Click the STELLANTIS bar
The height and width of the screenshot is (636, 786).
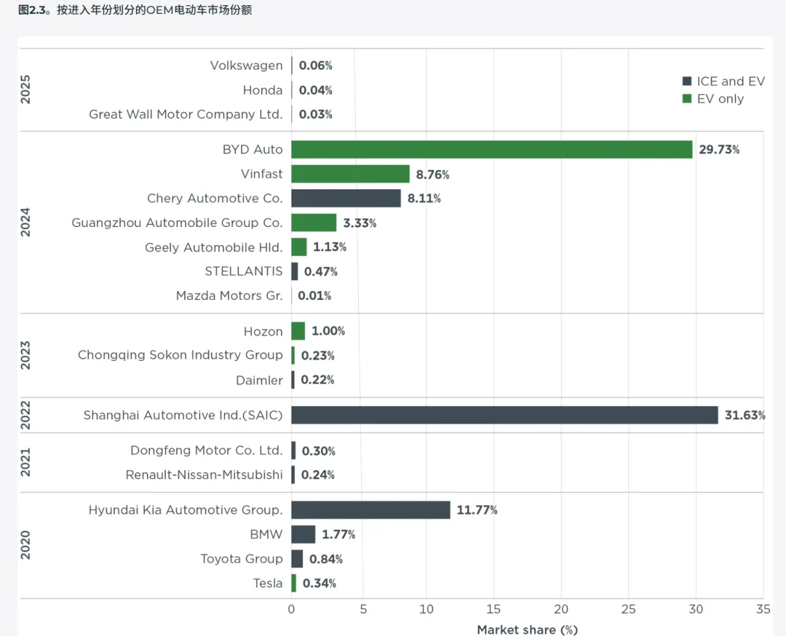[x=294, y=271]
